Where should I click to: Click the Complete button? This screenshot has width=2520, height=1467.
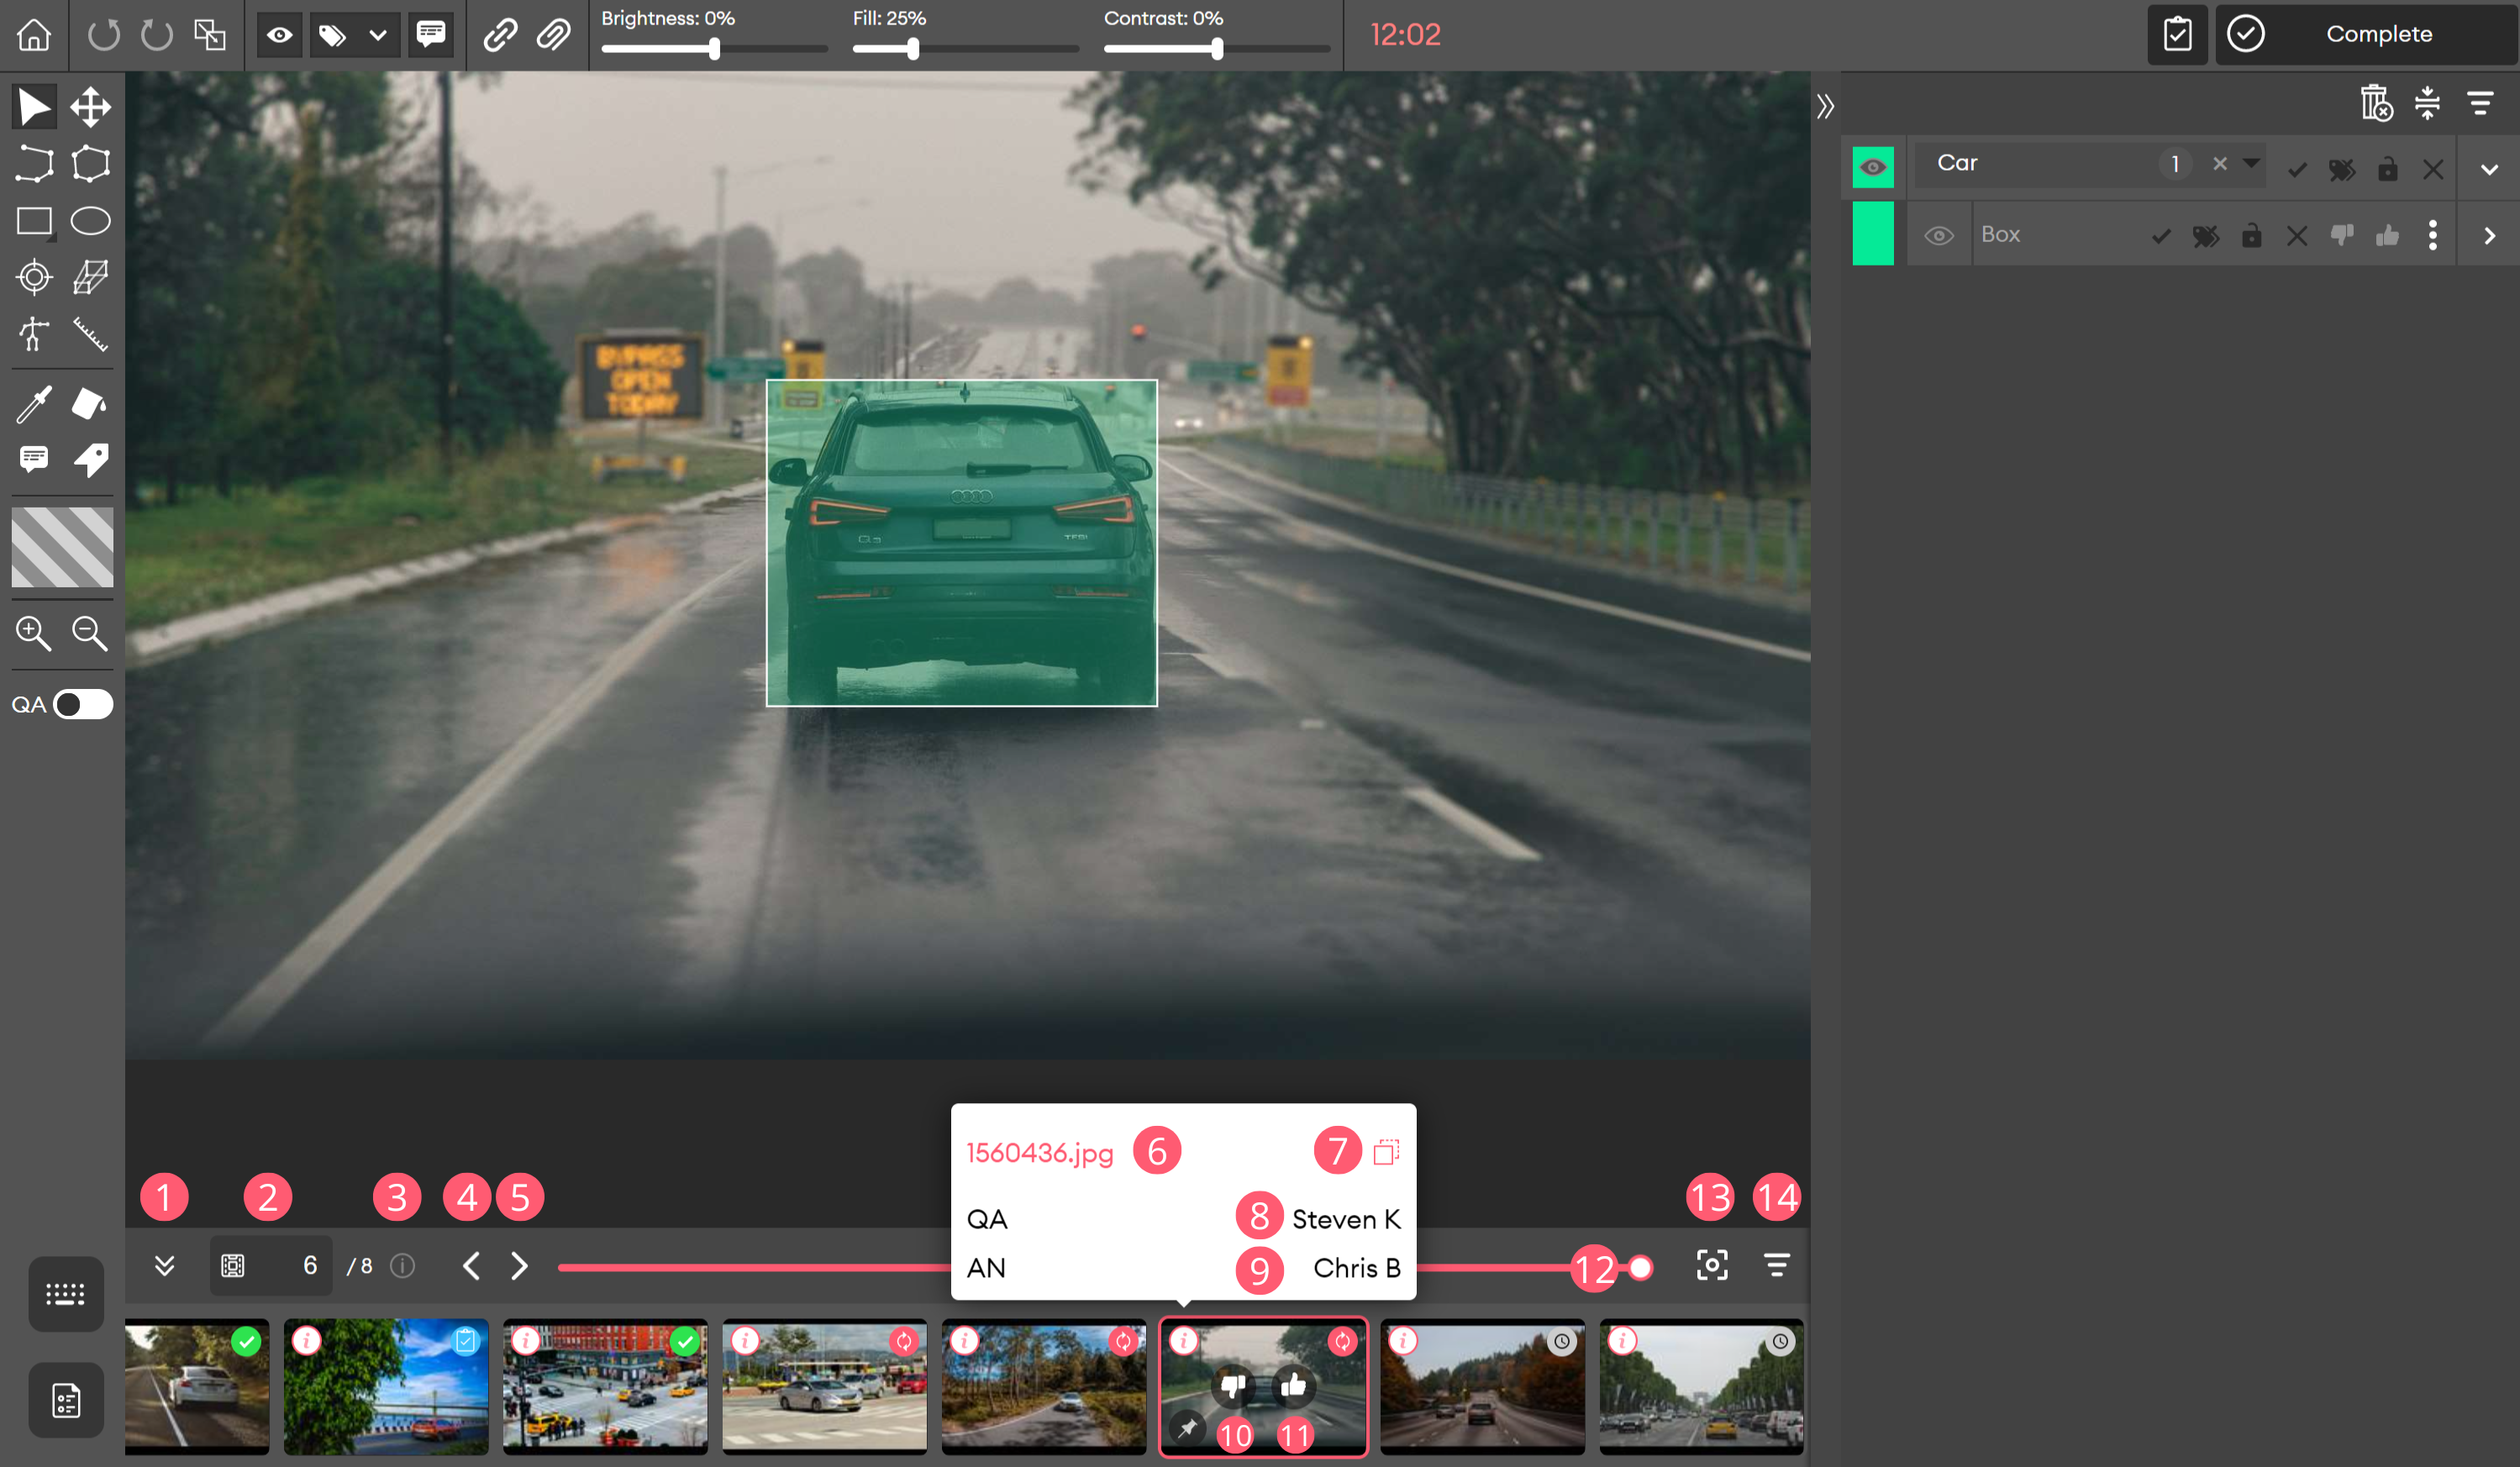click(x=2365, y=35)
